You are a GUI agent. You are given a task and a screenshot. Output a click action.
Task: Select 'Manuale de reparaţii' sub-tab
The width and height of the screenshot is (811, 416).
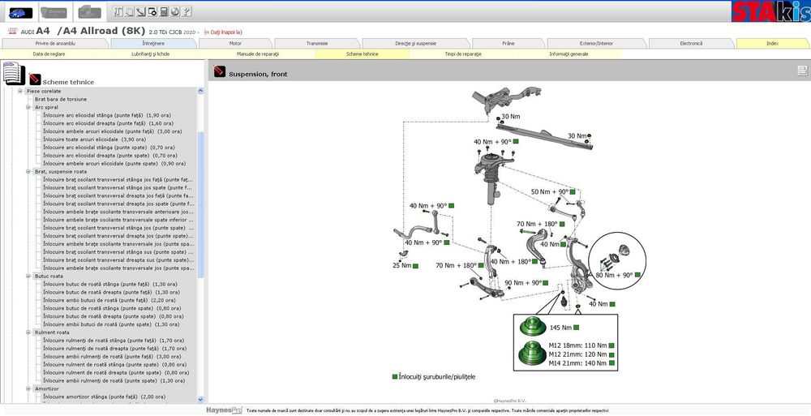(258, 54)
